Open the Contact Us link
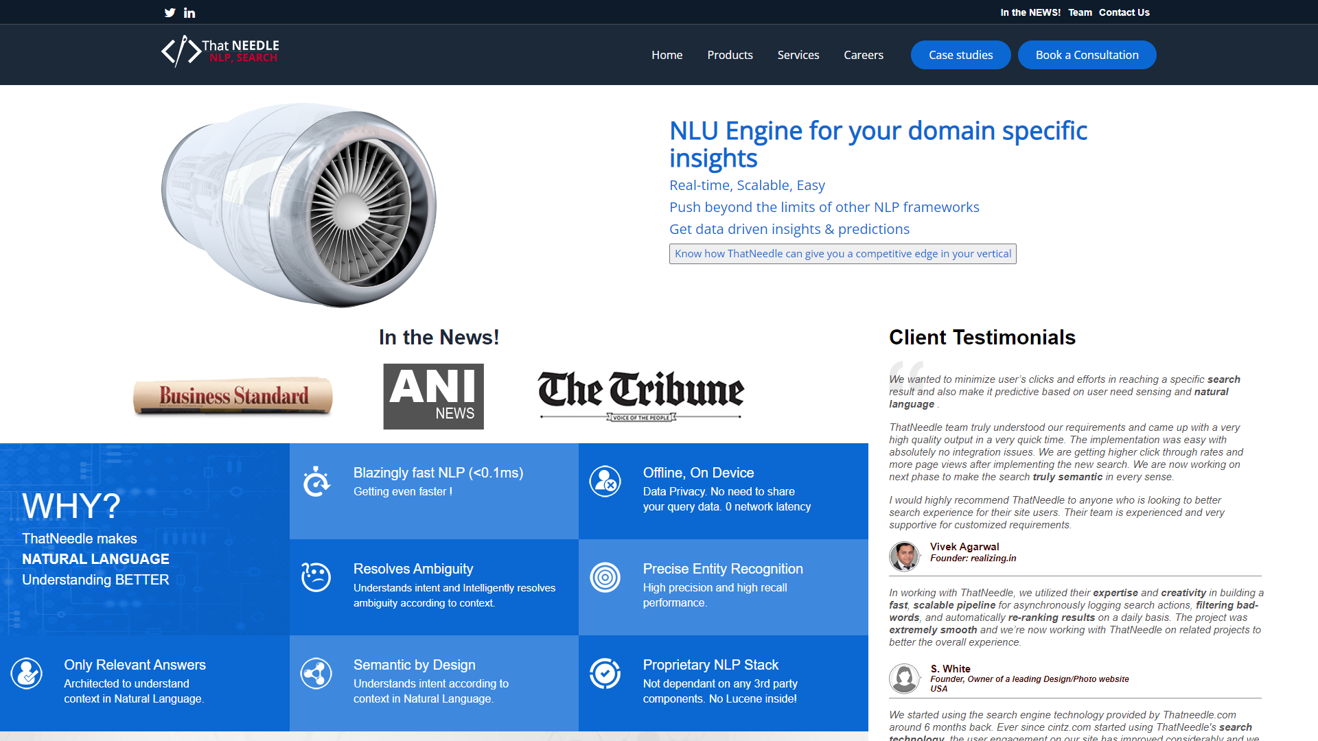Screen dimensions: 1318x741 tap(1124, 12)
